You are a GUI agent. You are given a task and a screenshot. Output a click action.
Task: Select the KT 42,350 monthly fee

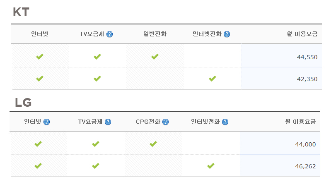click(x=307, y=79)
